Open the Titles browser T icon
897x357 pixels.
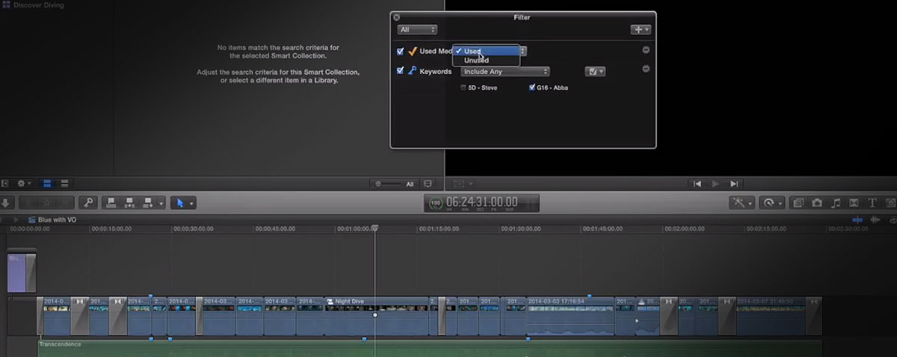pos(872,202)
